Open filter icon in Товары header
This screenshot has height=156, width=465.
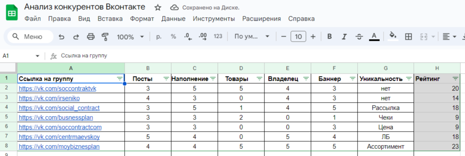(x=259, y=79)
